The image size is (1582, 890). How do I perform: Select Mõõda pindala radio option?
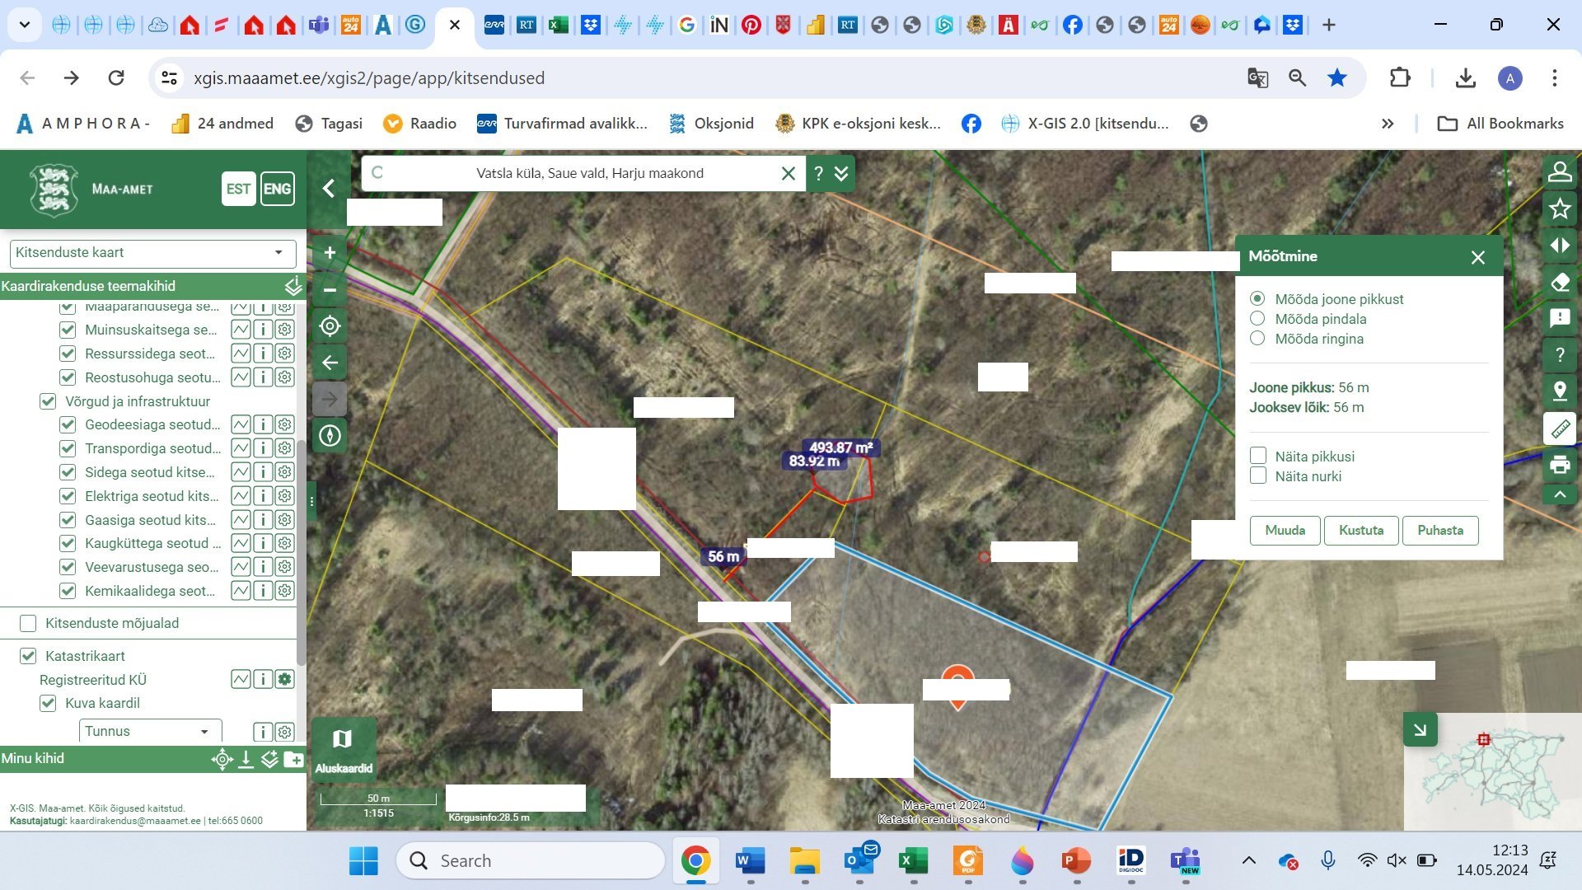coord(1257,319)
